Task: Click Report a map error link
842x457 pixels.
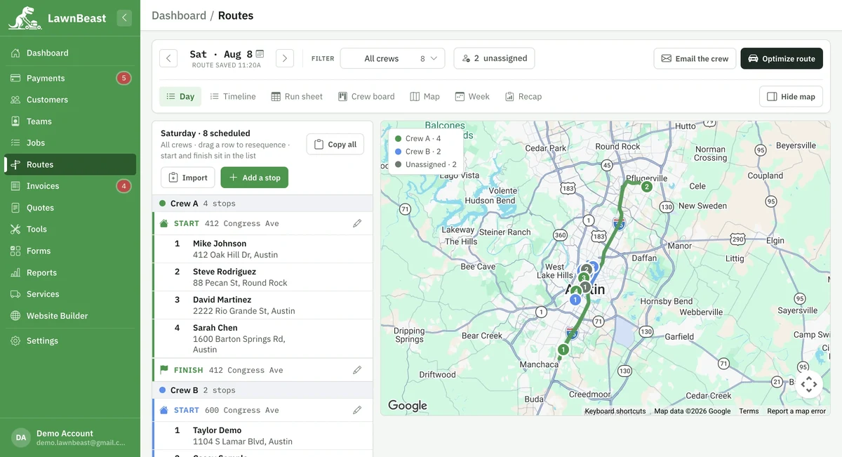Action: pos(796,411)
